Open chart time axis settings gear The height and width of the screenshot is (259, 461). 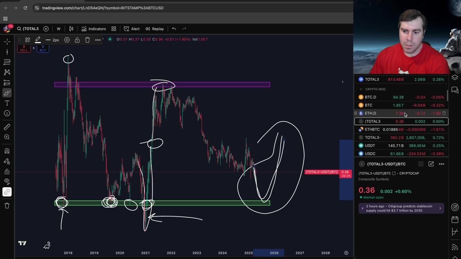point(346,253)
